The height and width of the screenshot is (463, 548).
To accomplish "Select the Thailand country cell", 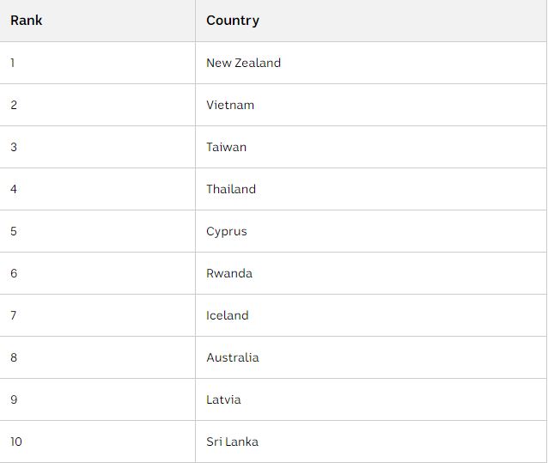I will coord(371,189).
